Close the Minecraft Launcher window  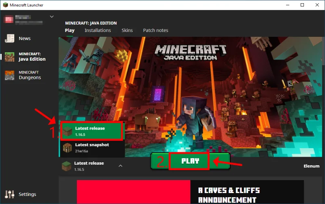pos(317,5)
